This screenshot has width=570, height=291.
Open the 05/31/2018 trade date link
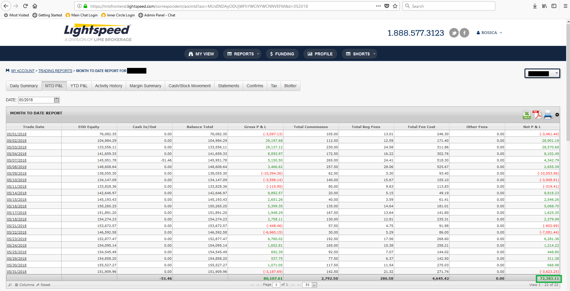pyautogui.click(x=16, y=271)
